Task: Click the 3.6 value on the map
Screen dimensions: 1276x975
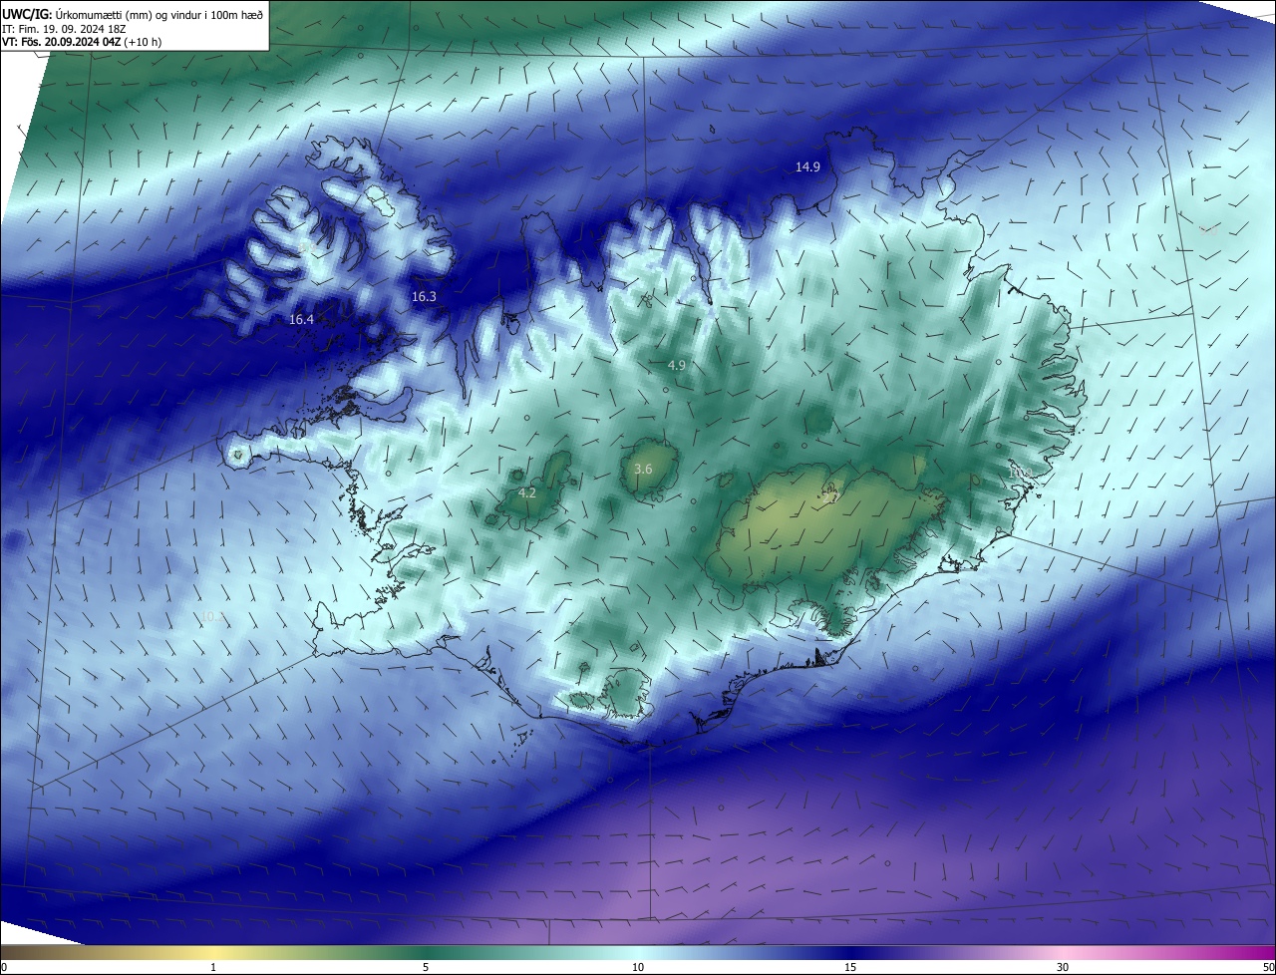Action: (x=643, y=469)
